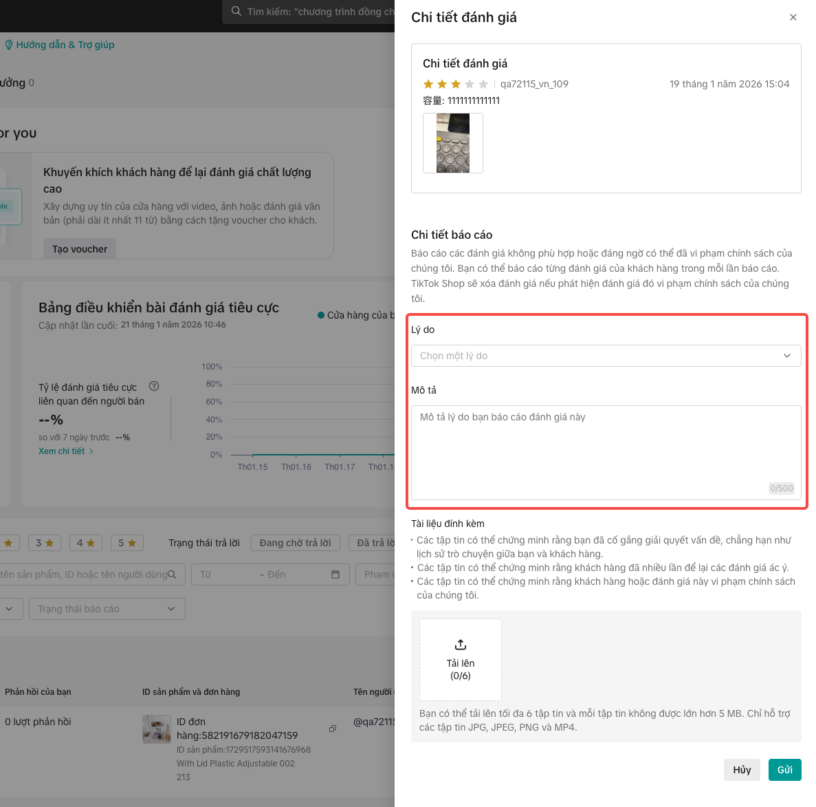Screen dimensions: 816x807
Task: Click the Từ start date field
Action: (224, 574)
